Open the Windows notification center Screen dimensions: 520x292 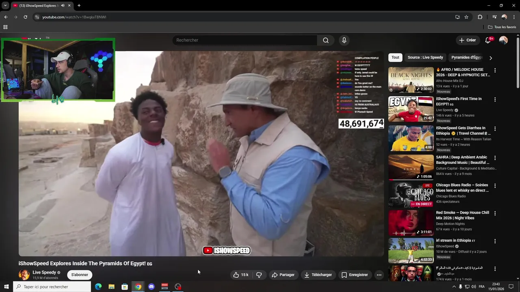point(511,287)
